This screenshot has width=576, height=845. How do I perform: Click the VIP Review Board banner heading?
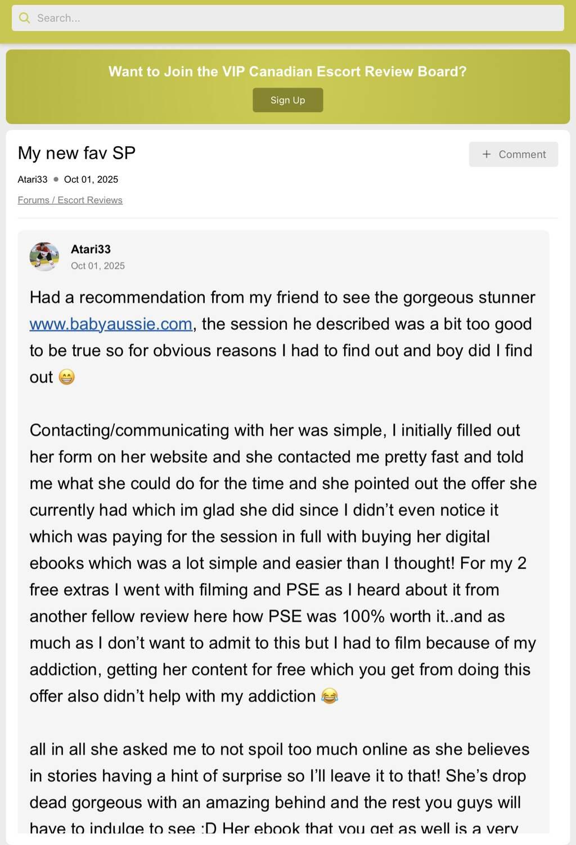coord(287,71)
